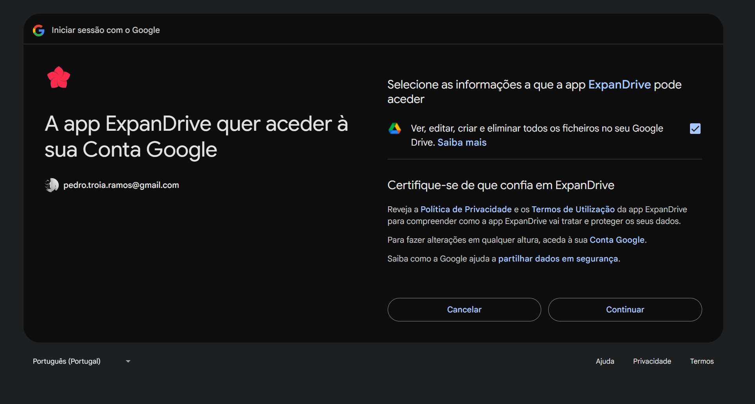Viewport: 755px width, 404px height.
Task: Click the Google Drive triangle icon
Action: pos(394,128)
